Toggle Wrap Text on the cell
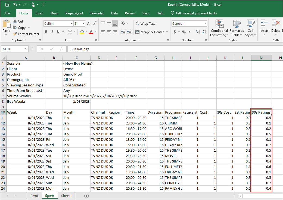 point(145,23)
